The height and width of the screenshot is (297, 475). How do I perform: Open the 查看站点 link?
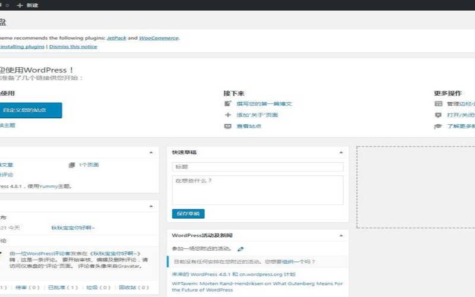pyautogui.click(x=249, y=126)
